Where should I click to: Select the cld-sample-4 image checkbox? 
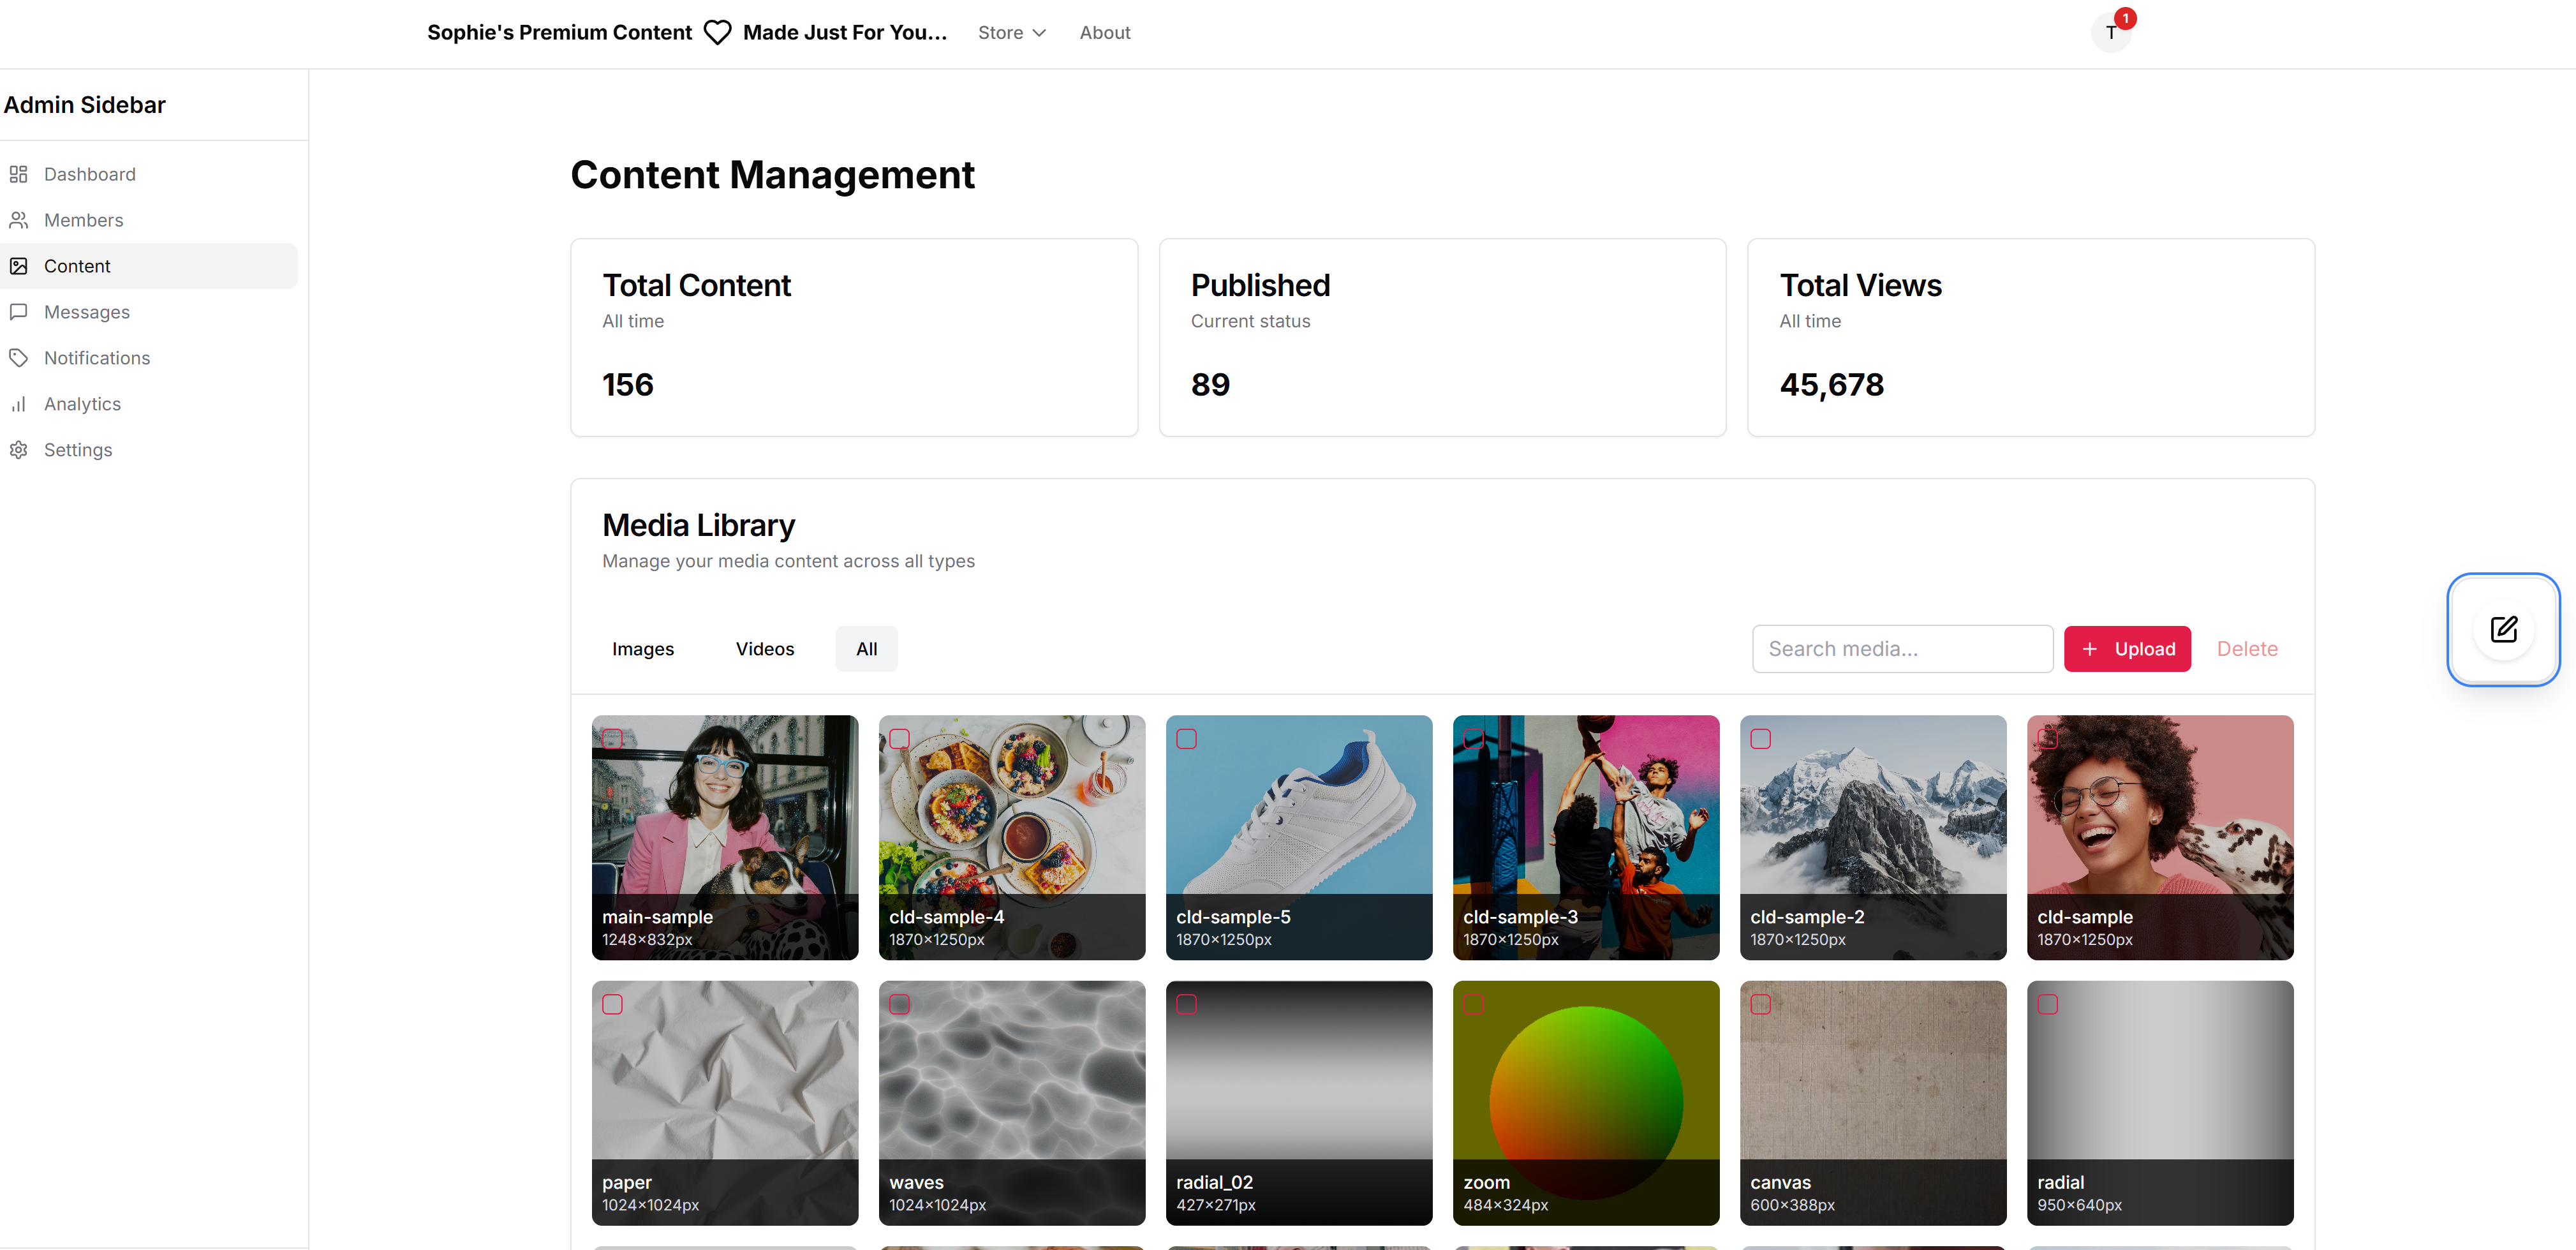tap(900, 739)
